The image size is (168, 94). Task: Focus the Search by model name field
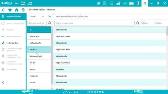94,23
